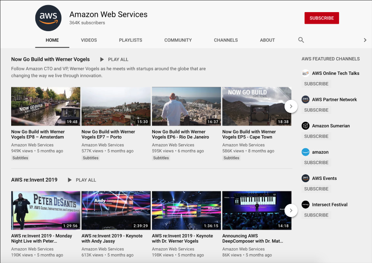Click Amazon Web Services under the DeepComposer video
This screenshot has height=263, width=372.
(x=243, y=249)
